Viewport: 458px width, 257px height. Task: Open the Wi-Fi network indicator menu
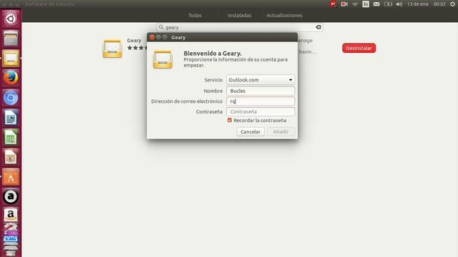(x=355, y=4)
